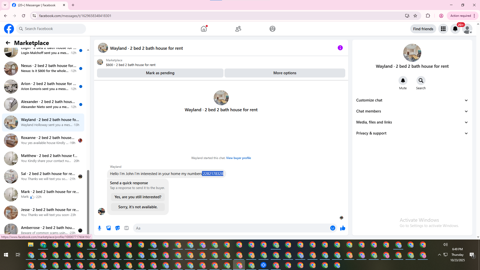Open the emoji picker in message box
Viewport: 480px width, 270px height.
click(x=332, y=228)
